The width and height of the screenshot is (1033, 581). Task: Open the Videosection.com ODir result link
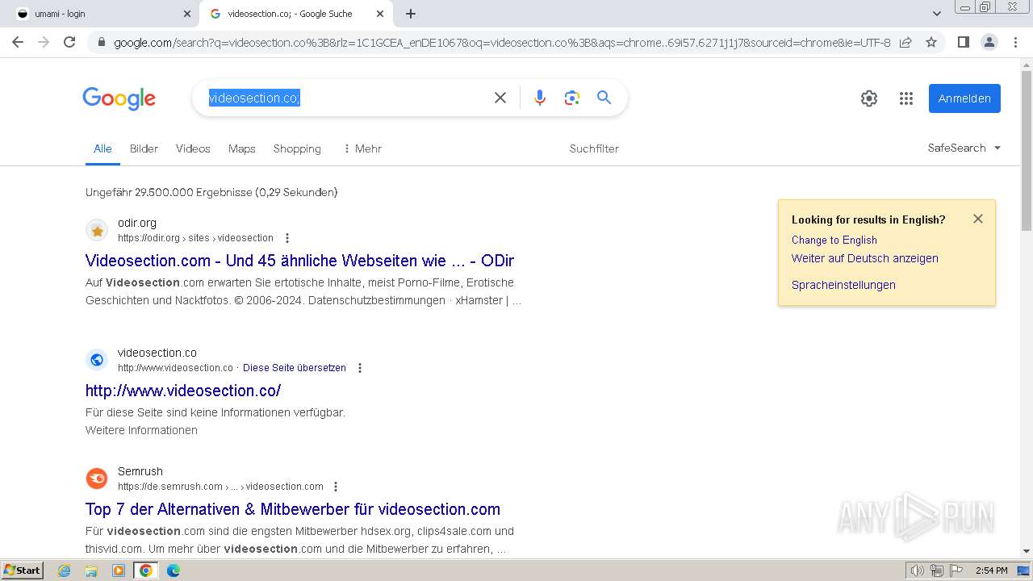[x=299, y=261]
